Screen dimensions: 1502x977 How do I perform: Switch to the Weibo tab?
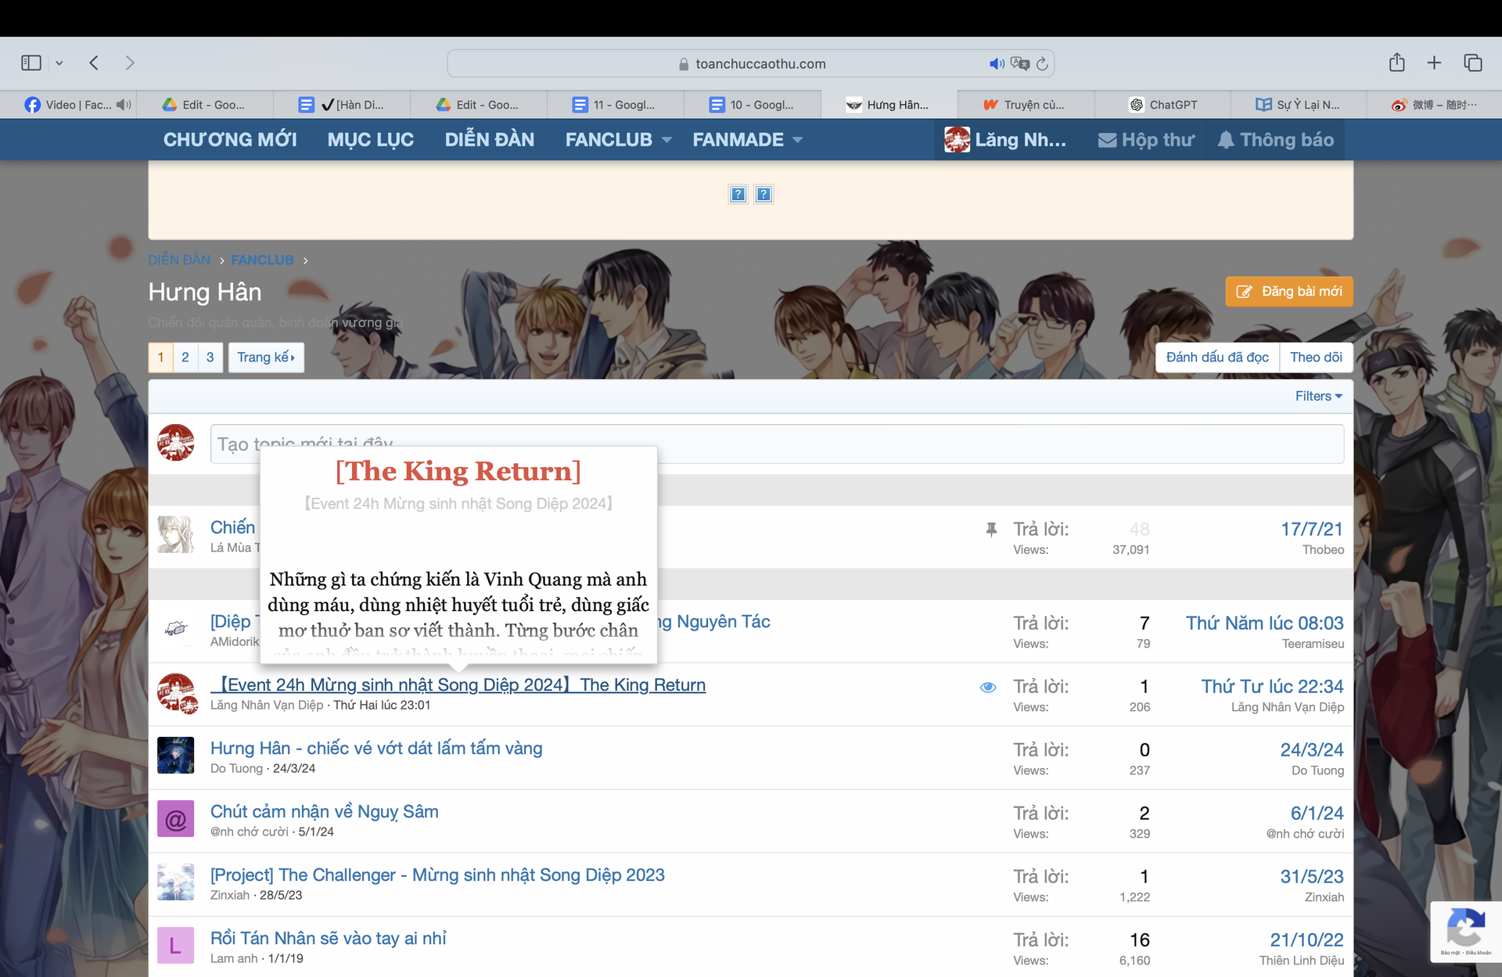point(1435,104)
